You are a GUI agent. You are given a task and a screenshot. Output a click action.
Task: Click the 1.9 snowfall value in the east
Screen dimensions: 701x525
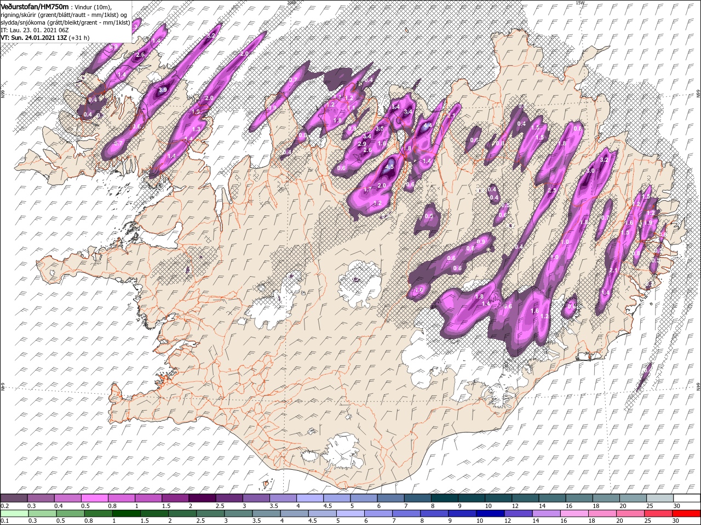647,223
